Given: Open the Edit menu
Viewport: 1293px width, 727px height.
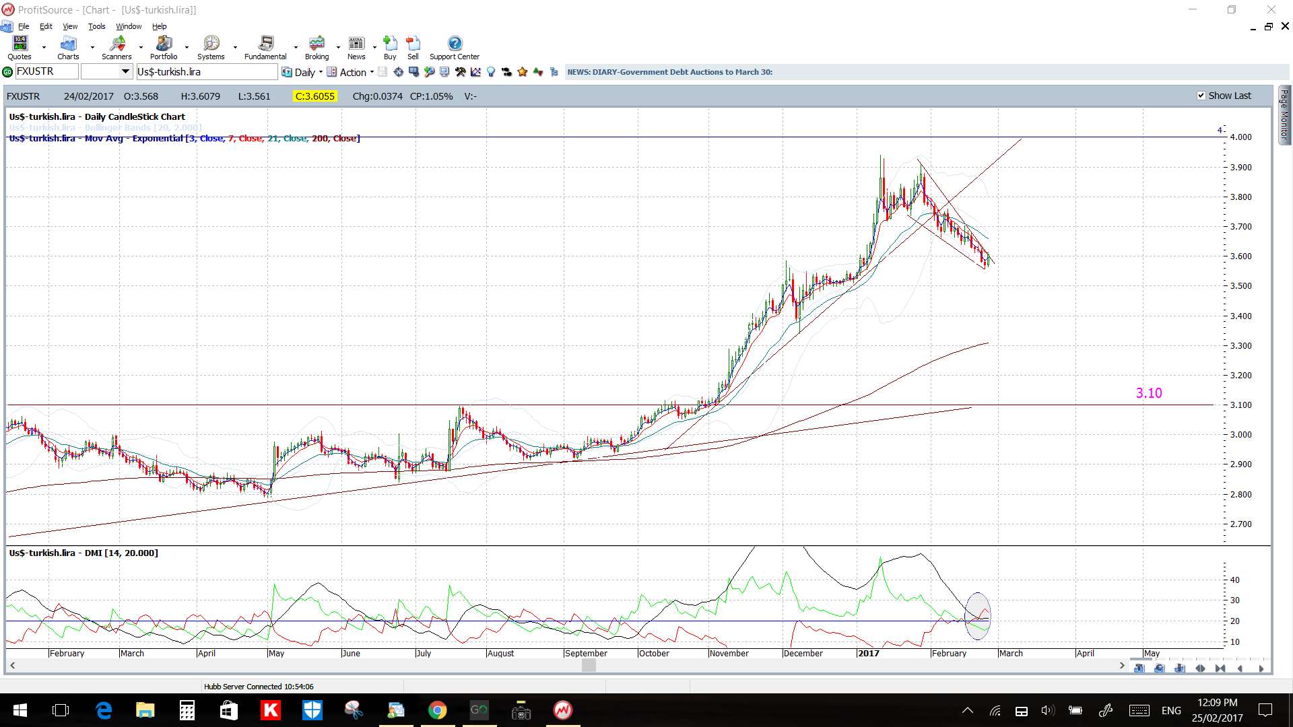Looking at the screenshot, I should tap(46, 26).
